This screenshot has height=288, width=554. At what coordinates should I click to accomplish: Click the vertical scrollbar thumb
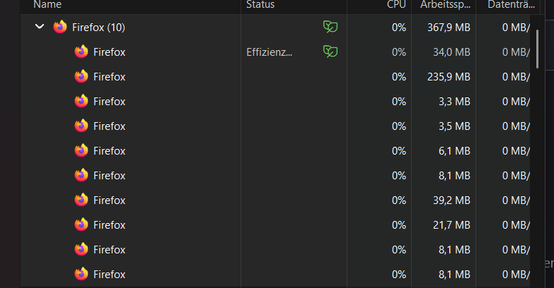click(538, 48)
